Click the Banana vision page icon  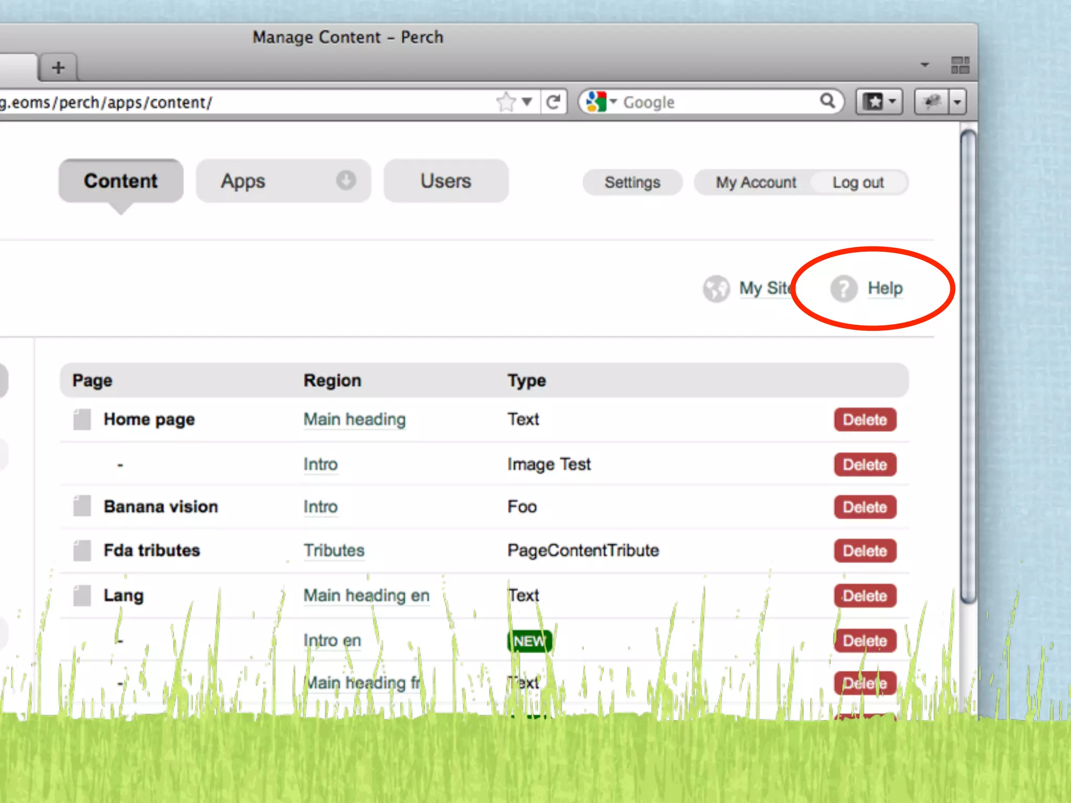point(82,506)
